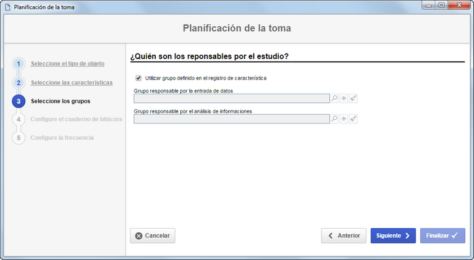Click add icon for information analysis group
This screenshot has width=474, height=260.
point(343,119)
